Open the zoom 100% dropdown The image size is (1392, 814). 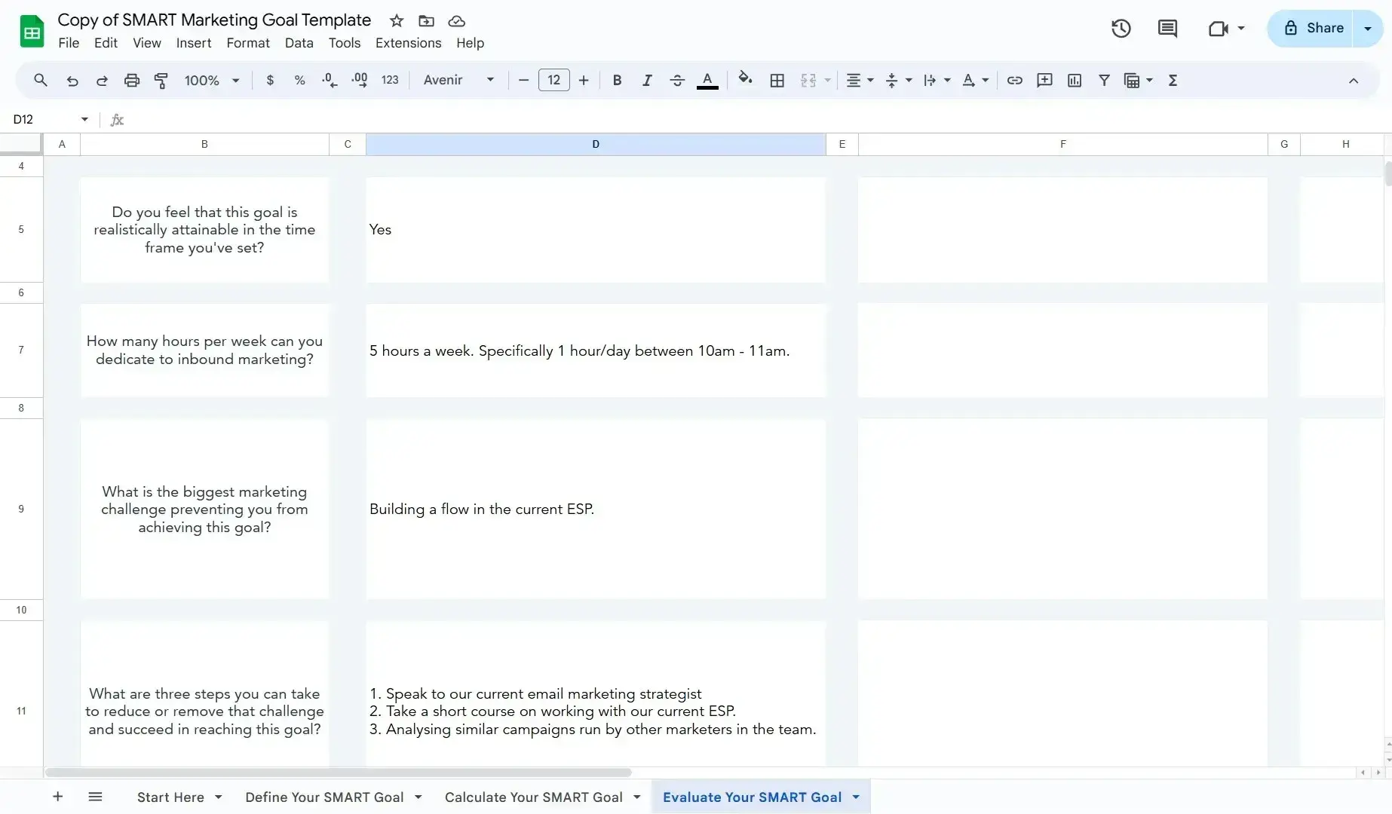(212, 81)
